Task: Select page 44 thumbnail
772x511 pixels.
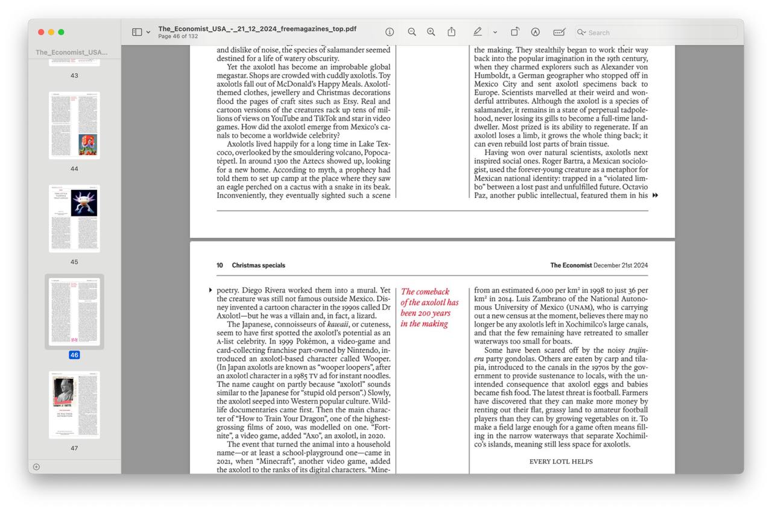Action: point(74,125)
